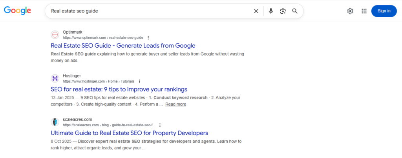This screenshot has width=402, height=158.
Task: Click the Hostinger site name
Action: pyautogui.click(x=72, y=76)
